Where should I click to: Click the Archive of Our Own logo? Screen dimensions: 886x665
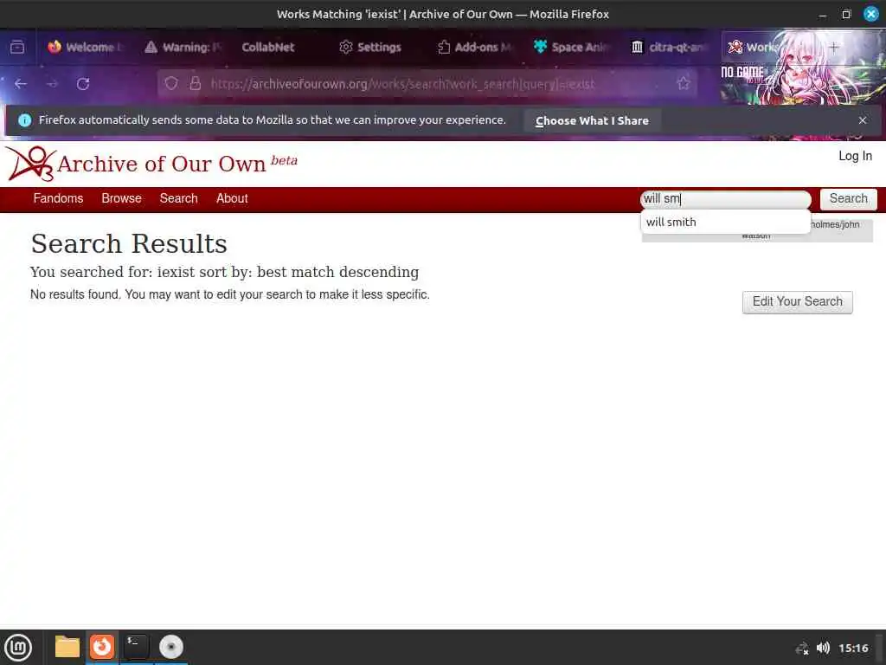tap(30, 164)
